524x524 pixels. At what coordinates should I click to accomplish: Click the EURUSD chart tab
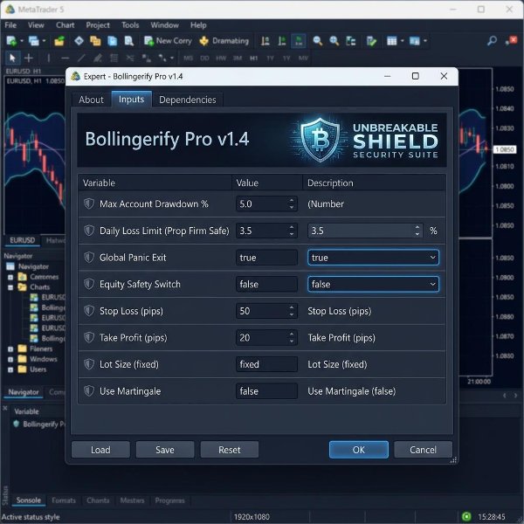tap(23, 240)
